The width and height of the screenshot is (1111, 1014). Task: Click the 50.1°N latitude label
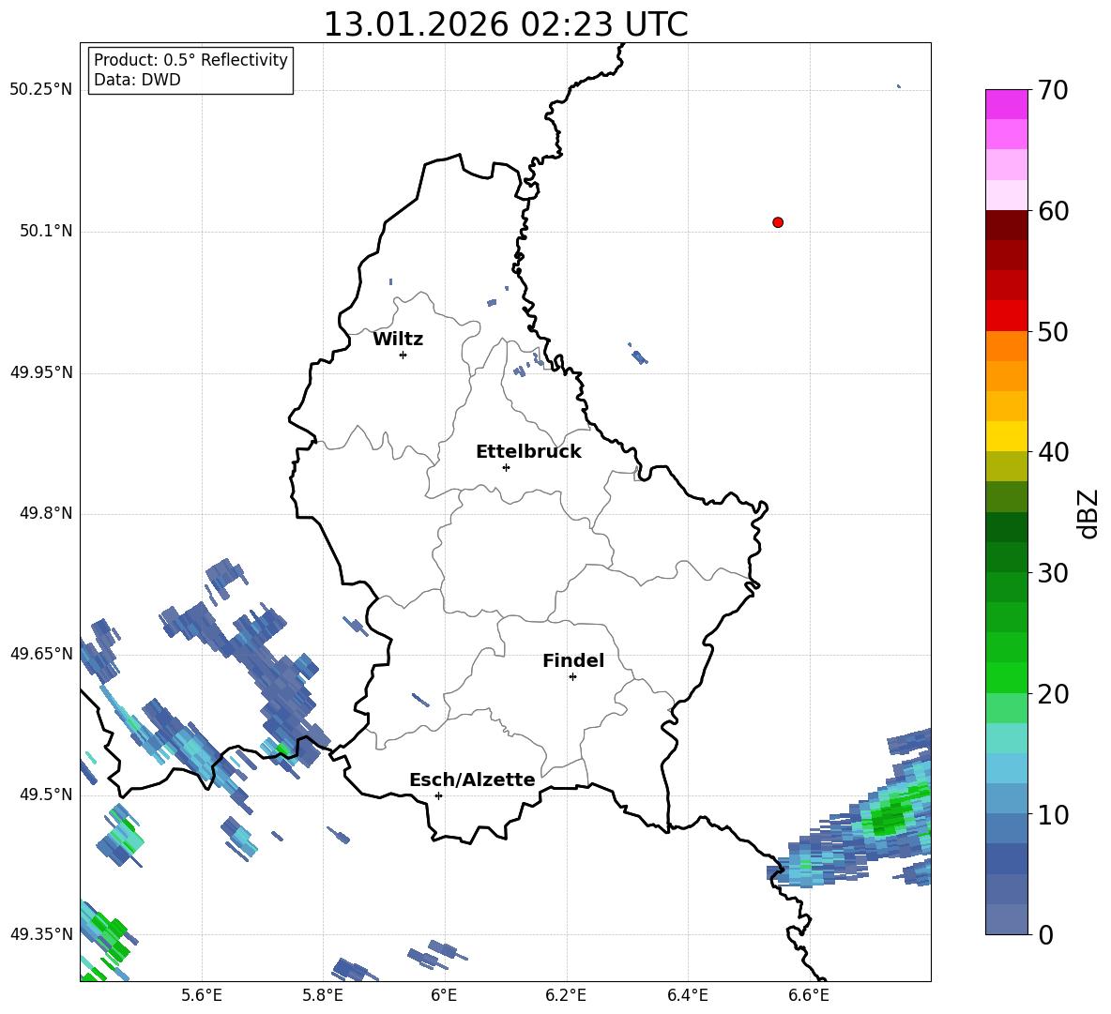(46, 232)
